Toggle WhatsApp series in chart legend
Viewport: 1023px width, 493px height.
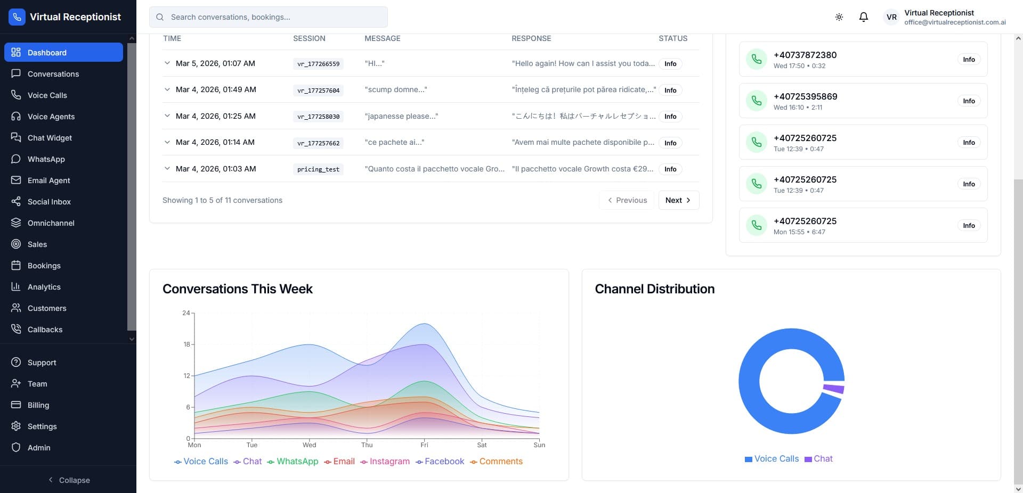click(x=293, y=462)
